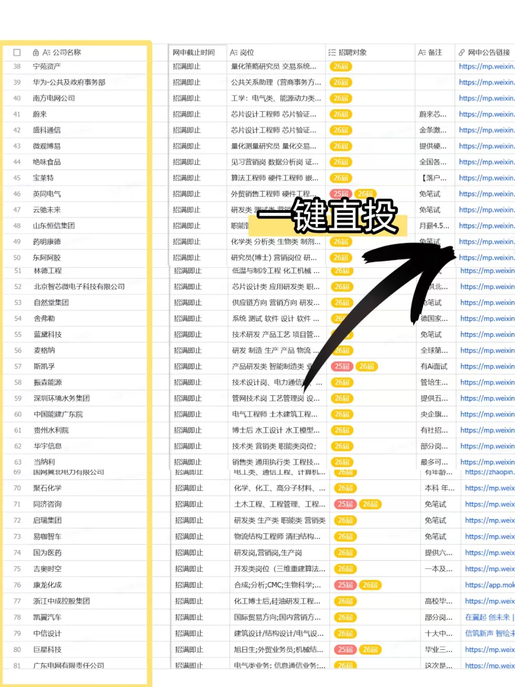Open the weixin link in 宁苑资产 row
The height and width of the screenshot is (687, 515).
(x=486, y=66)
